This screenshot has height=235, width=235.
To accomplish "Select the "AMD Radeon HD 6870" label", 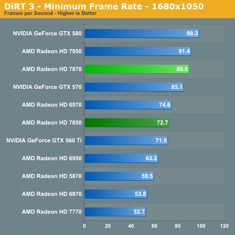I will coord(52,194).
